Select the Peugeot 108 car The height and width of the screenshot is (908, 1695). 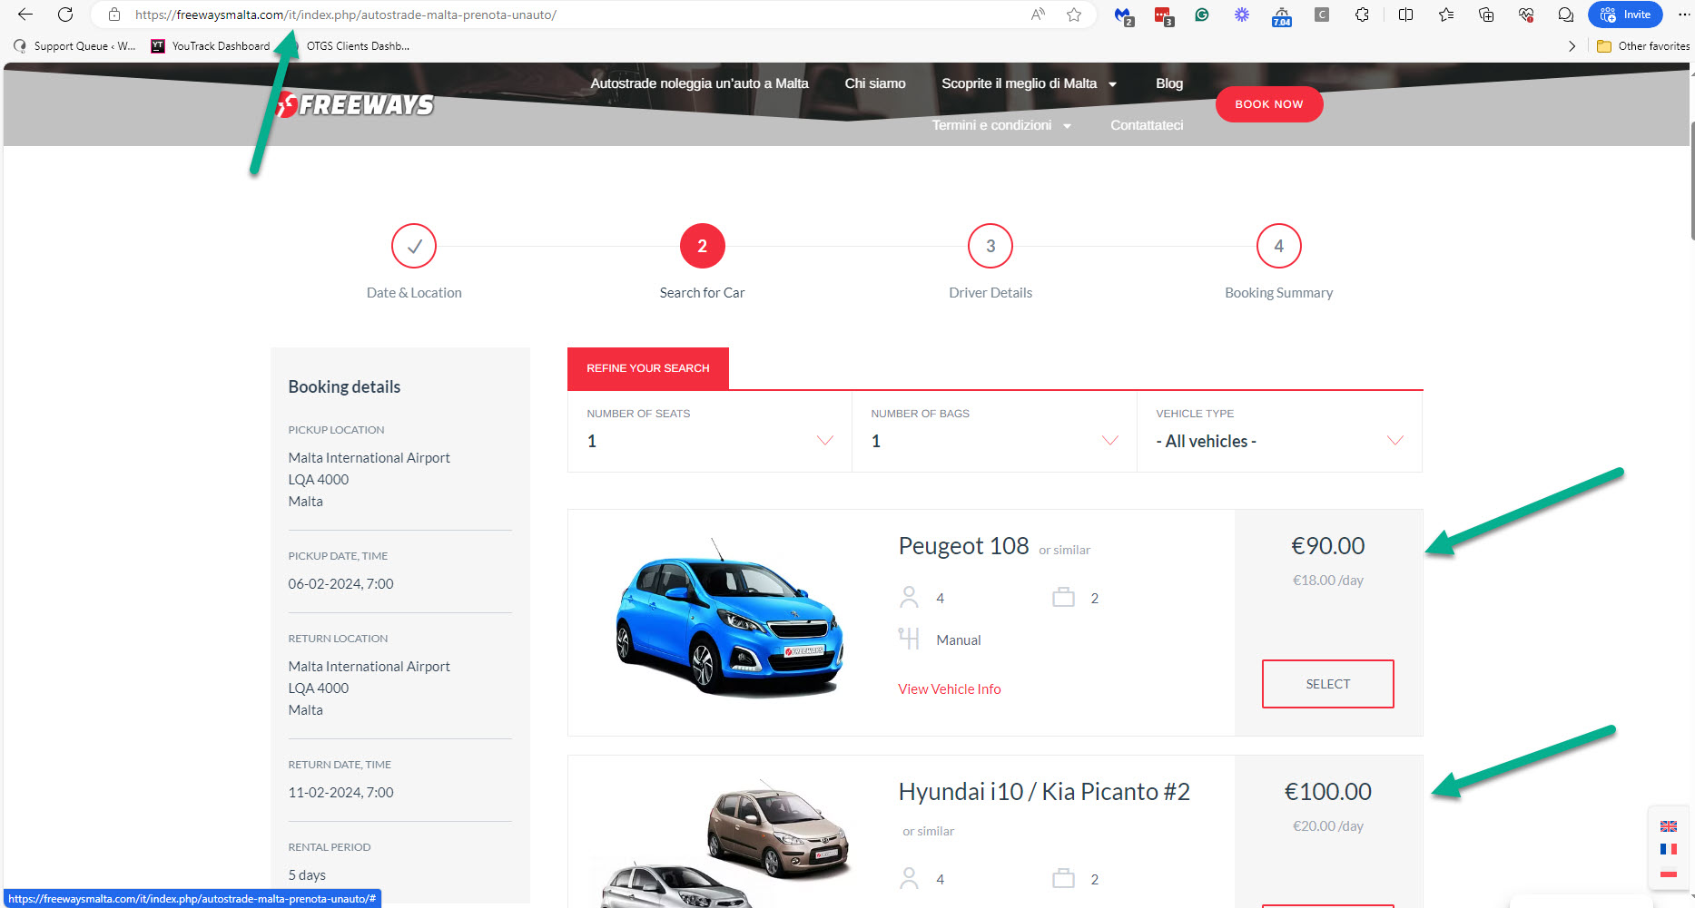(x=1327, y=684)
